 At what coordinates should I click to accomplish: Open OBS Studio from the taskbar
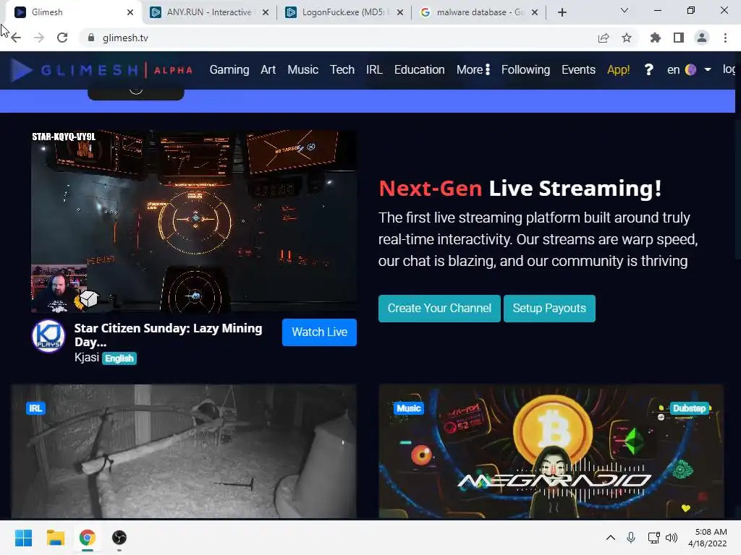119,538
